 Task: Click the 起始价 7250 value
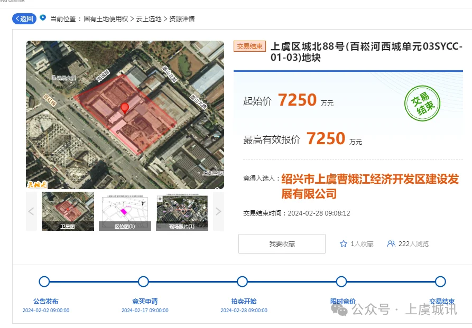coord(297,100)
